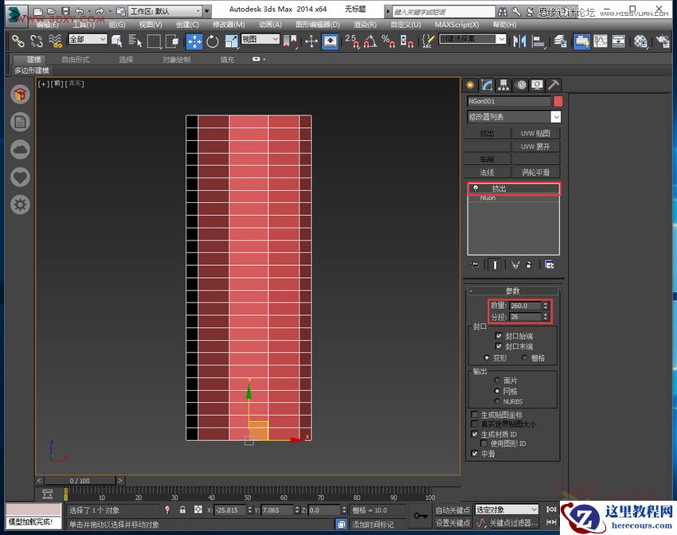Toggle the 封口始端 checkbox

(499, 336)
